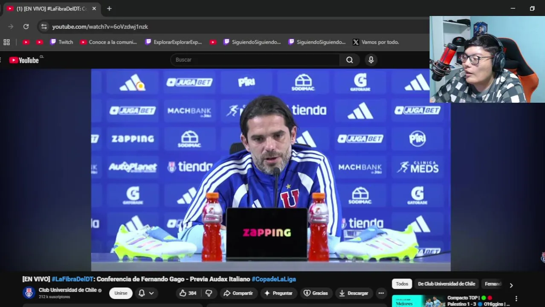Open the Twitch bookmark

61,42
